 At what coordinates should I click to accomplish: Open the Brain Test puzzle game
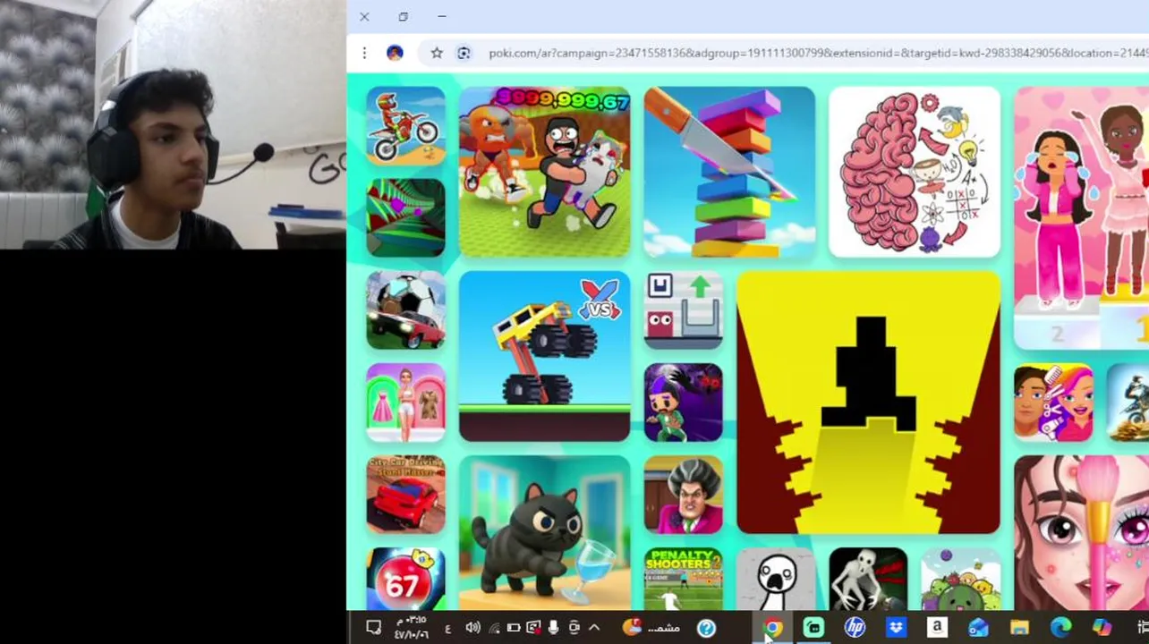[x=915, y=172]
